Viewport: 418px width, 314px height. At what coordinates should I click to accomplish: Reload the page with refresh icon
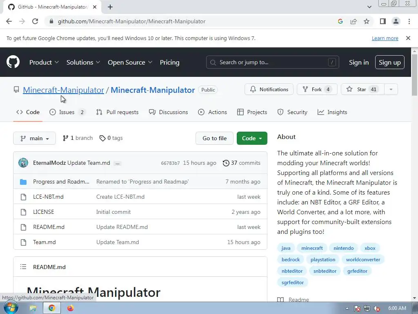(x=35, y=21)
